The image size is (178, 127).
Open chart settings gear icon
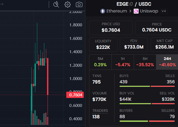coord(68,5)
